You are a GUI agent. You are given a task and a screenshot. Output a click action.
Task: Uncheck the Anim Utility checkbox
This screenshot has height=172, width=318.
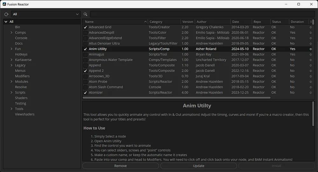click(x=85, y=49)
